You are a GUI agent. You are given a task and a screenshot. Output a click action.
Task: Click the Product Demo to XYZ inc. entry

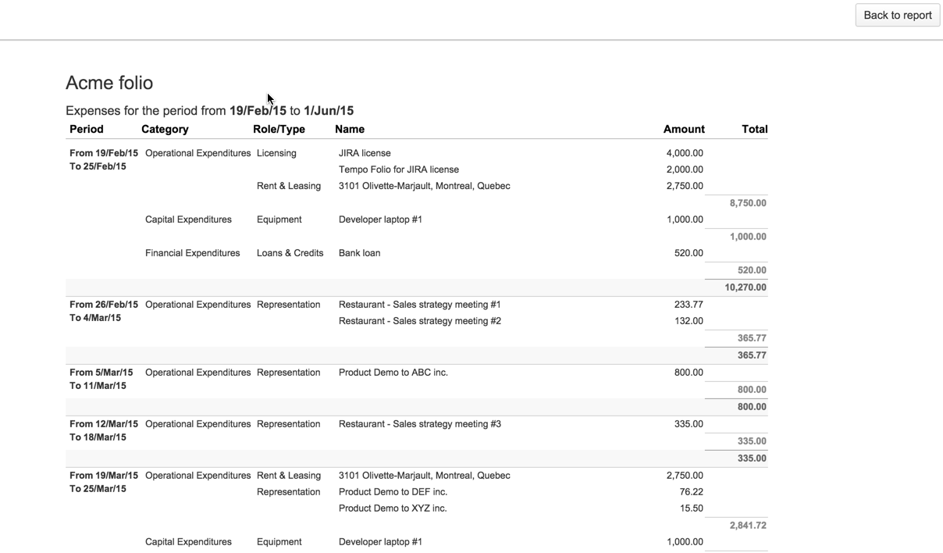tap(393, 508)
